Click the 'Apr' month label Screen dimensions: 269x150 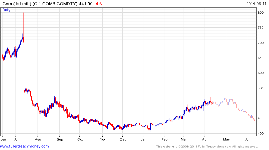click(205, 139)
